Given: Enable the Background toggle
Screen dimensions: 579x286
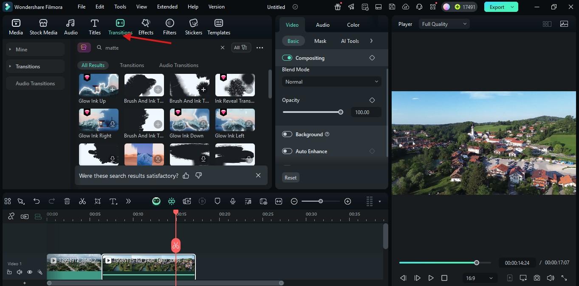Looking at the screenshot, I should [x=287, y=134].
